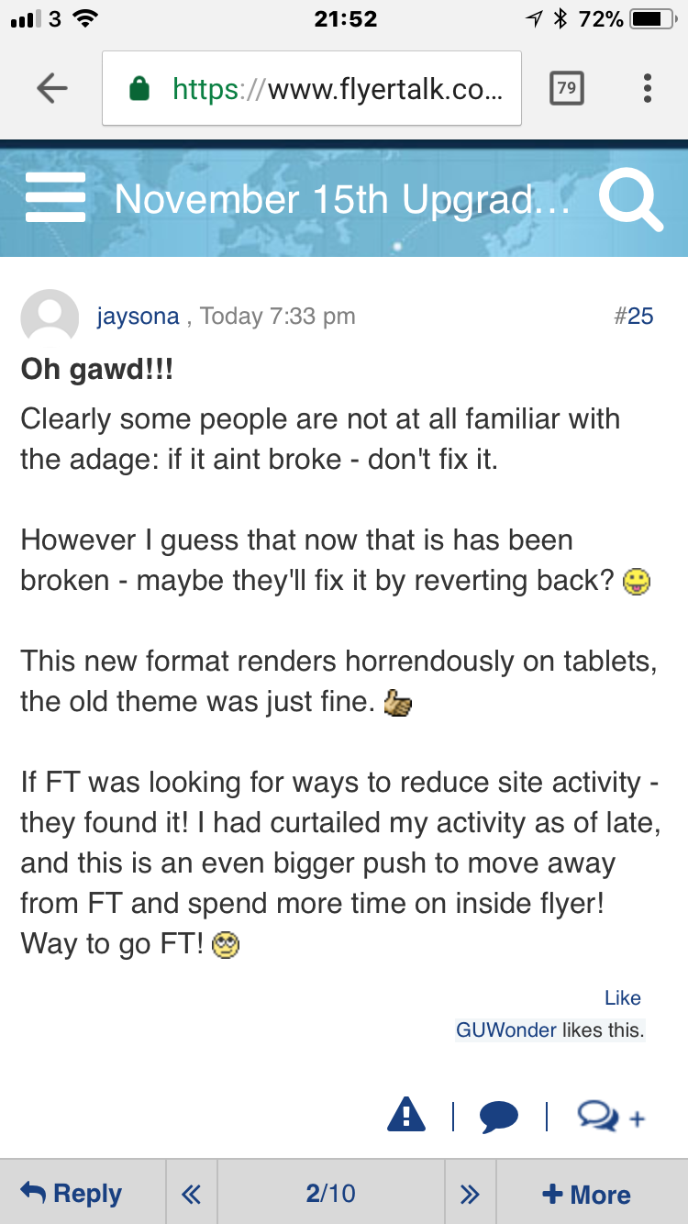Open permalink for post #25
688x1224 pixels.
point(634,317)
